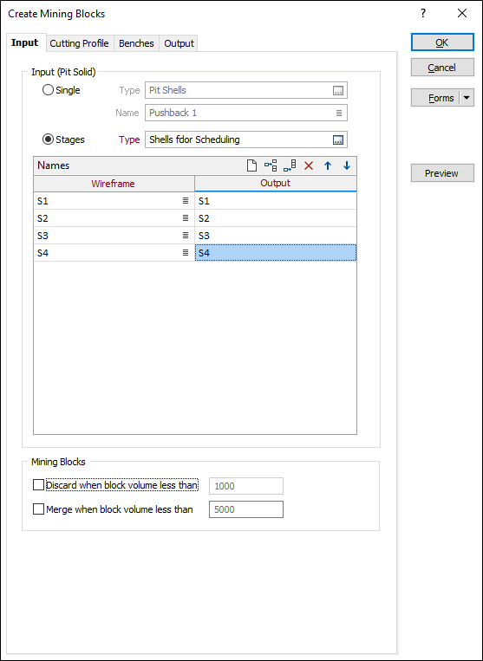Move row up with blue up arrow

tap(327, 165)
